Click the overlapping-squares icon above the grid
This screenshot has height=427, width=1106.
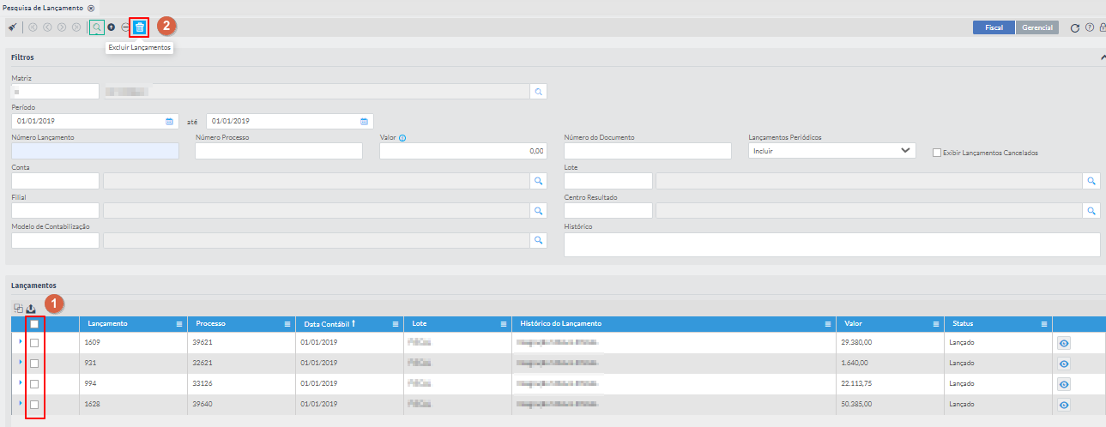(18, 309)
